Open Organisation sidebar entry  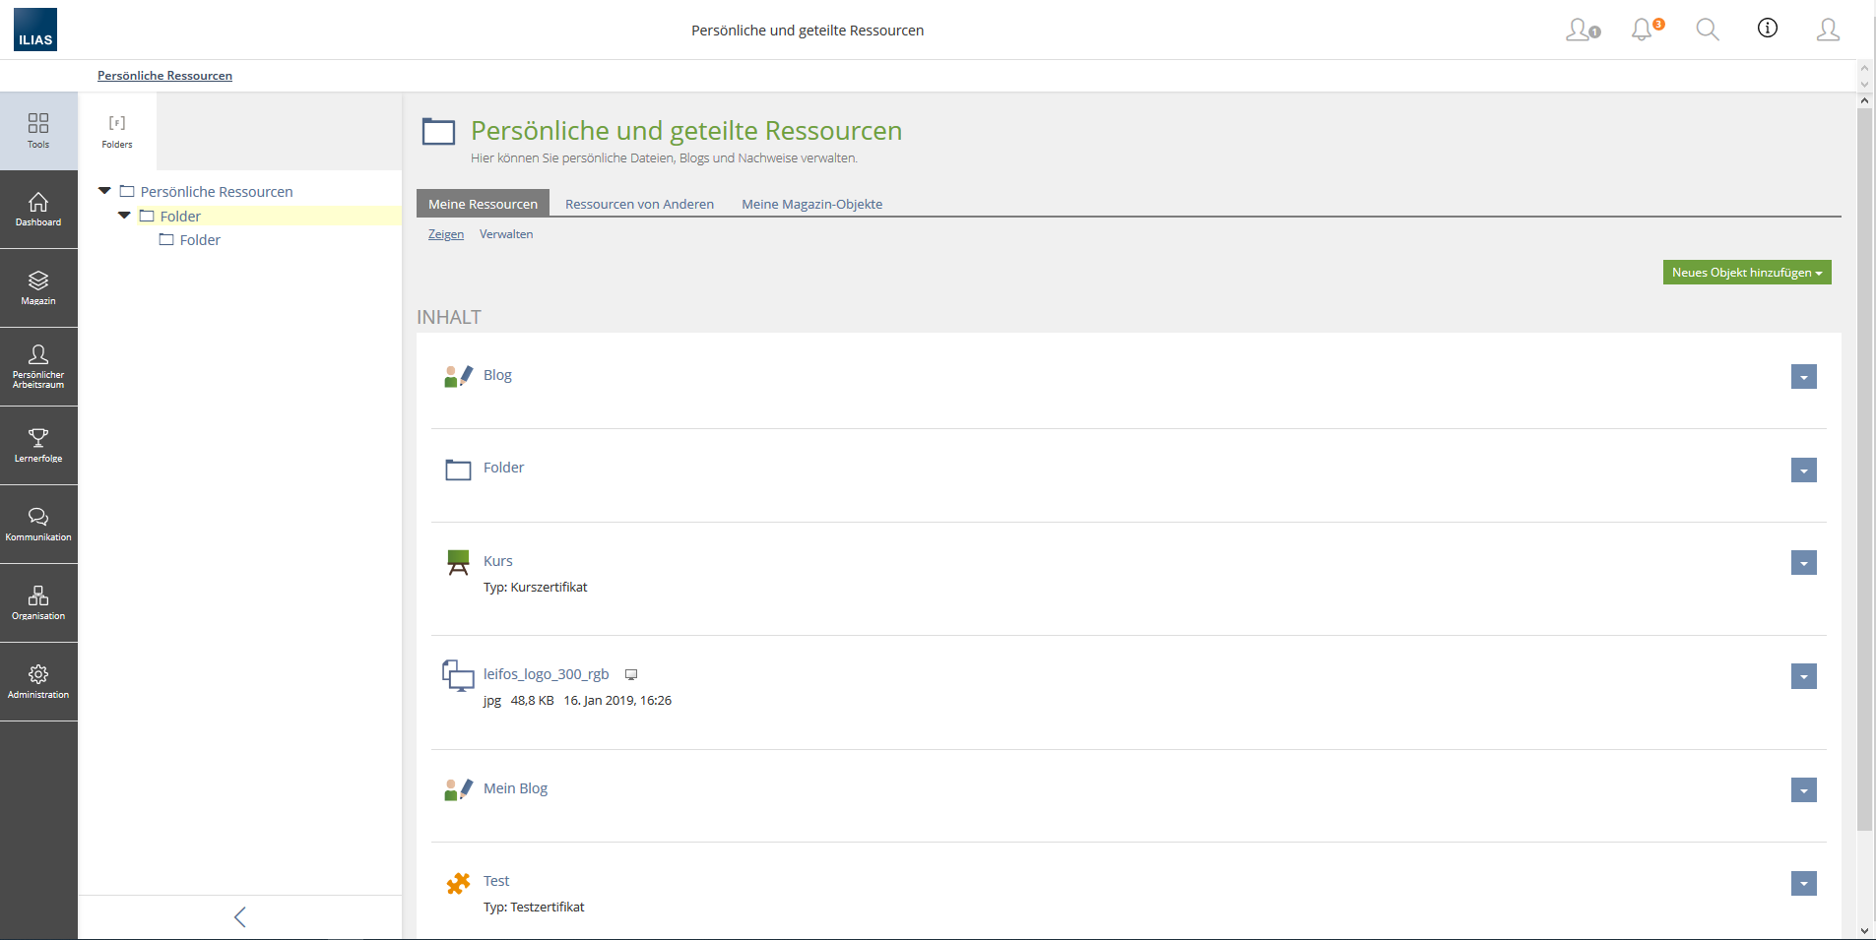tap(38, 603)
